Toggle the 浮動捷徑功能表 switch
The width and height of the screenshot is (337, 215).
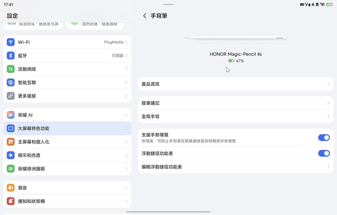pyautogui.click(x=324, y=153)
